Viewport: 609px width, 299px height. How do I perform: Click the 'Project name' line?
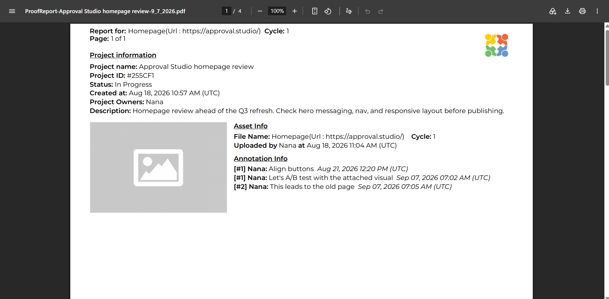coord(172,67)
